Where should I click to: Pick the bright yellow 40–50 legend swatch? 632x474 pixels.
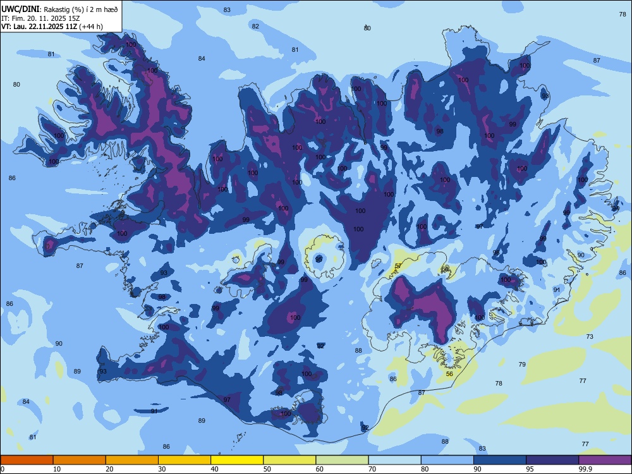(237, 460)
